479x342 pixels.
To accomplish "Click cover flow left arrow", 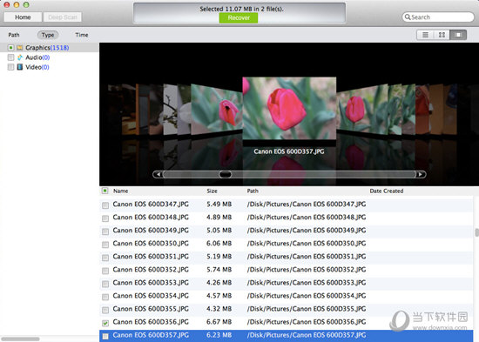I will (x=159, y=174).
